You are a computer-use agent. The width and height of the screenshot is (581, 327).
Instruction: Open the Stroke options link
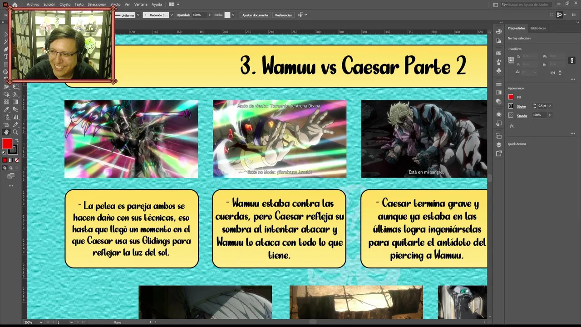[x=521, y=106]
